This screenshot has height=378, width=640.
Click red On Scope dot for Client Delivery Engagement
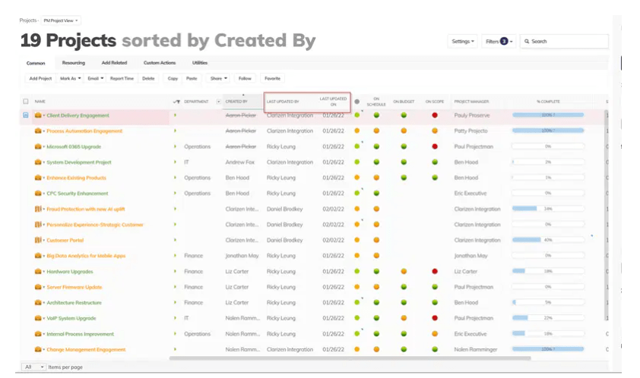[x=435, y=115]
